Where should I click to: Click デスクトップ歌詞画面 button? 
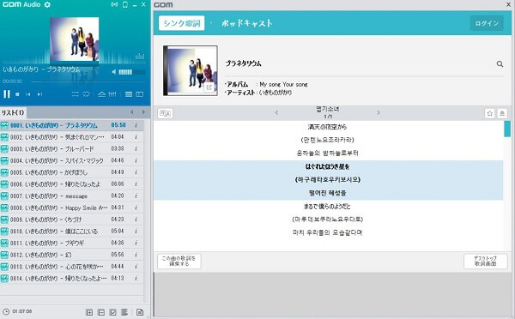pyautogui.click(x=486, y=262)
